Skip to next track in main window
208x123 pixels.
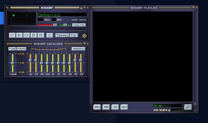coord(41,35)
